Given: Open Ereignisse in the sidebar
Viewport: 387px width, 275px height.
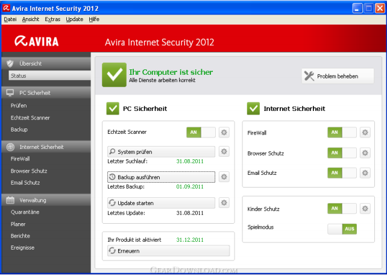Looking at the screenshot, I should pos(22,248).
